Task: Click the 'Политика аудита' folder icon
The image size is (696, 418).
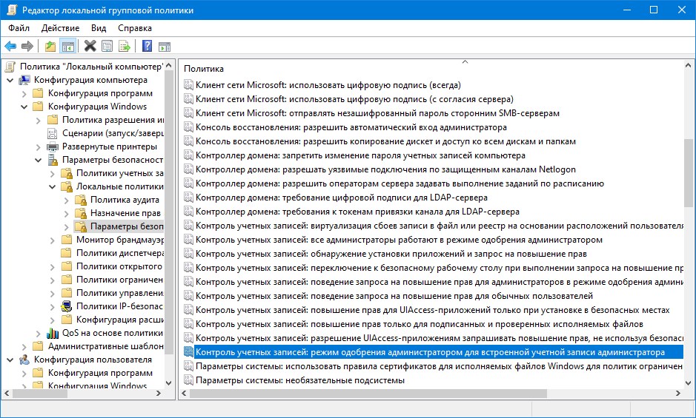Action: coord(81,200)
